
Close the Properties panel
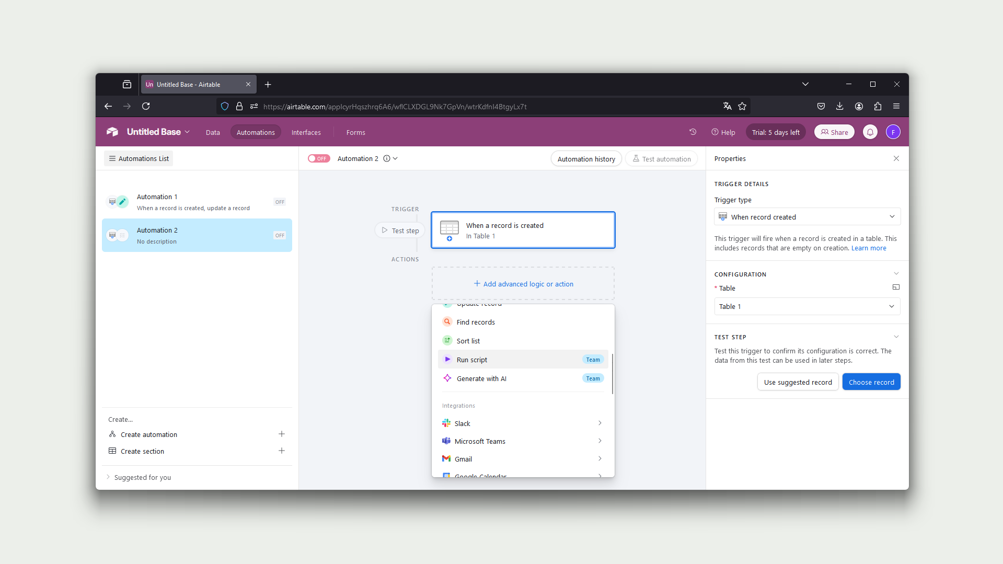(x=896, y=159)
